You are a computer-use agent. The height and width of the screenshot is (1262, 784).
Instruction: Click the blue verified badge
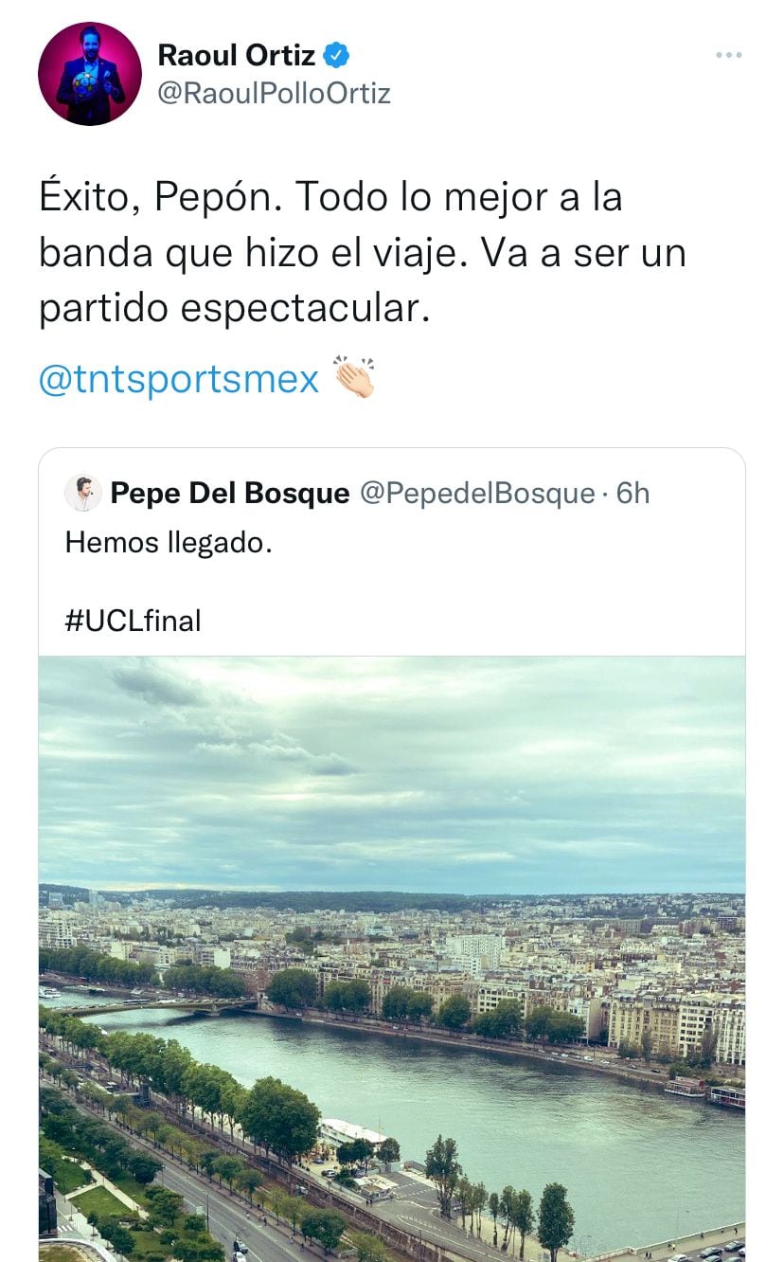pos(336,55)
